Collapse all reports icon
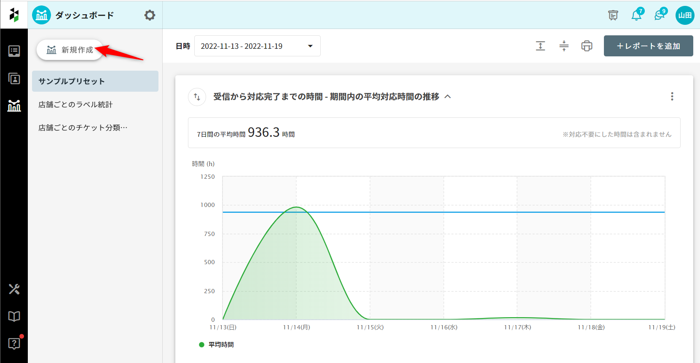The image size is (700, 363). click(x=564, y=46)
